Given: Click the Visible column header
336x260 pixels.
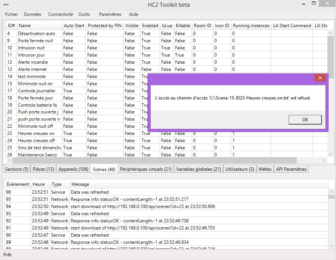Looking at the screenshot, I should click(x=132, y=26).
